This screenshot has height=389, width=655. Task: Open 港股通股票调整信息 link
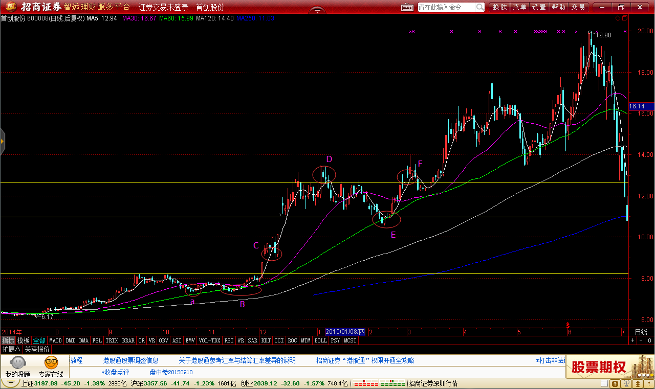tap(130, 360)
